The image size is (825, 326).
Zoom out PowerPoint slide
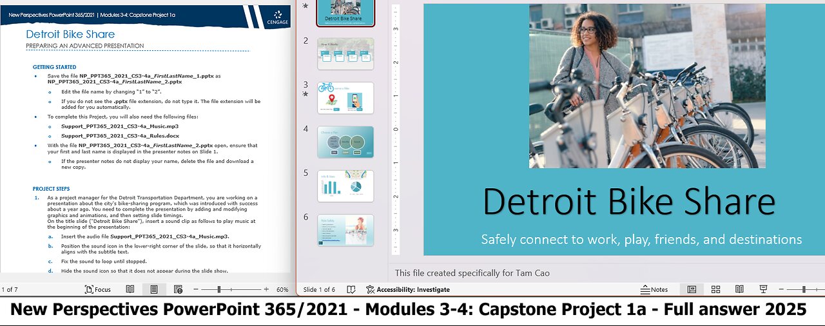(782, 290)
